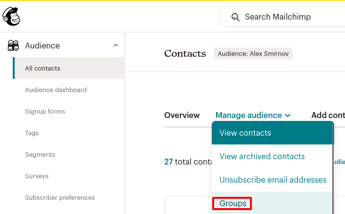The image size is (345, 214).
Task: Click the magnifier icon in the search bar
Action: coord(235,17)
